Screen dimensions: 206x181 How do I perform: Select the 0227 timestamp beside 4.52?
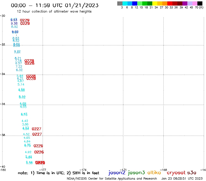click(x=37, y=134)
